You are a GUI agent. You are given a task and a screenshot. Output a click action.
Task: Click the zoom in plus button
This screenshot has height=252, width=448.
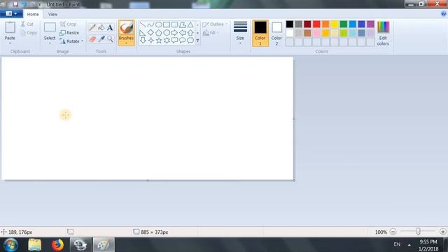[443, 232]
